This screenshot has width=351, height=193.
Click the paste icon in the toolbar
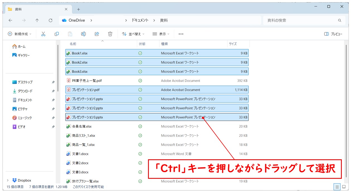pos(69,34)
